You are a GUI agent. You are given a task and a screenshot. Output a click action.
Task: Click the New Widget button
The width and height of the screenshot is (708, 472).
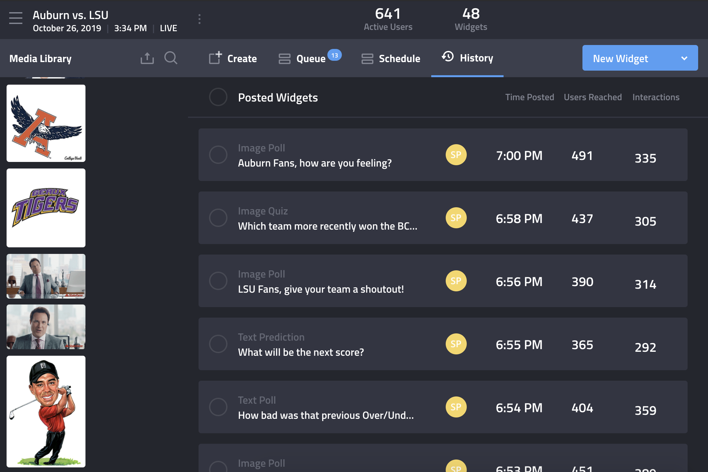click(x=620, y=58)
